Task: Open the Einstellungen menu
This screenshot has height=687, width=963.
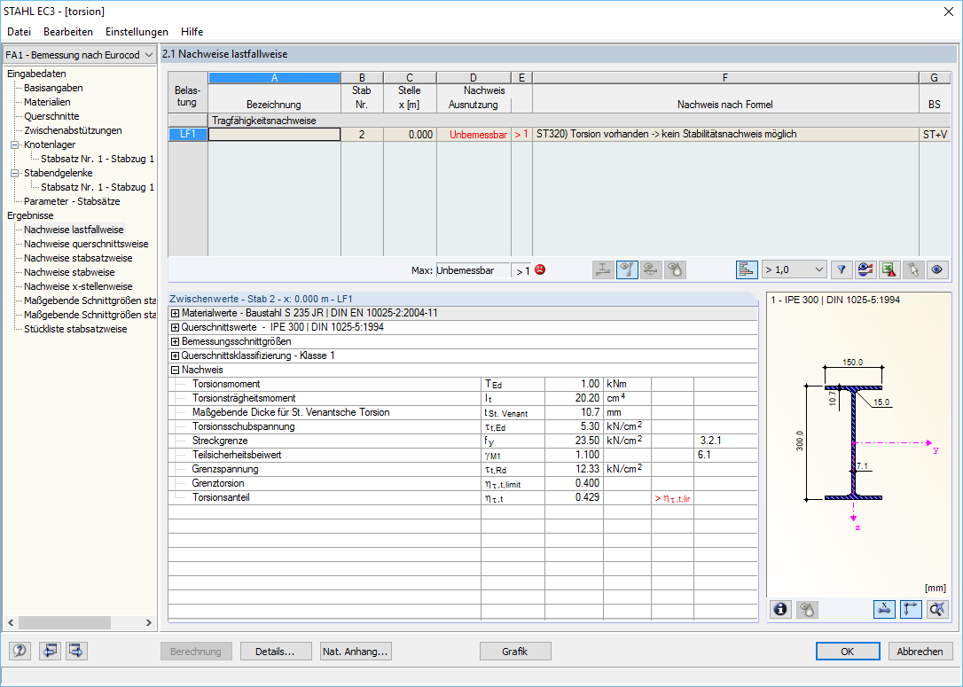Action: tap(137, 32)
